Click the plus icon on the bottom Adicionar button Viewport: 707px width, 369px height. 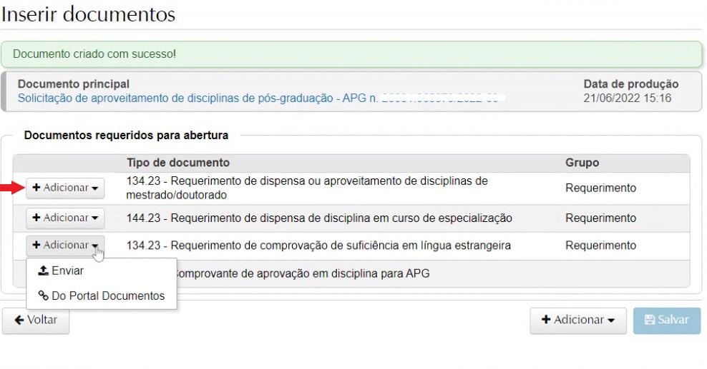(545, 320)
